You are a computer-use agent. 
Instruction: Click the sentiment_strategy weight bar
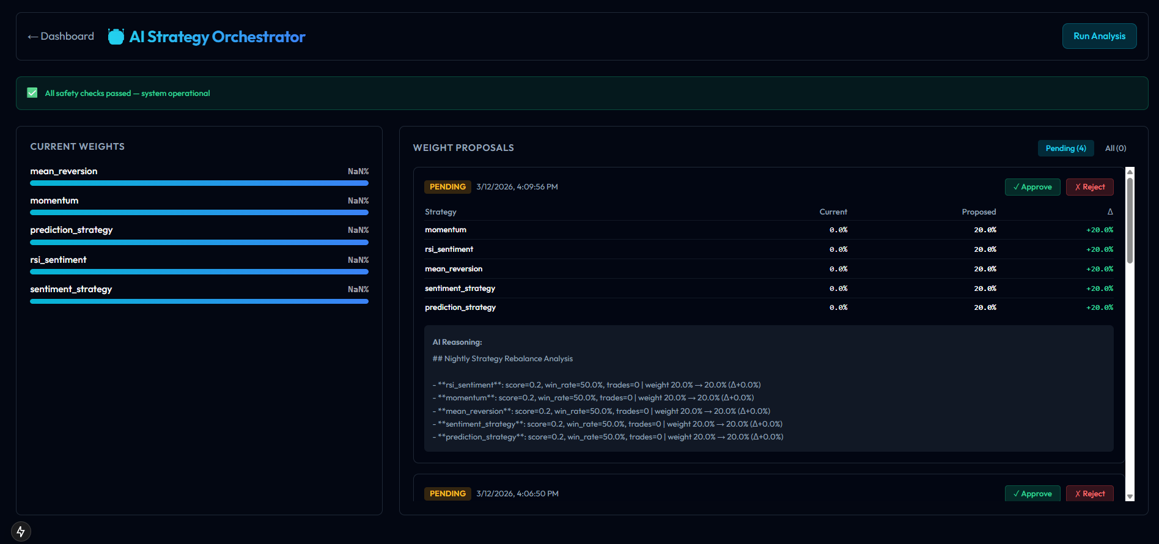199,301
